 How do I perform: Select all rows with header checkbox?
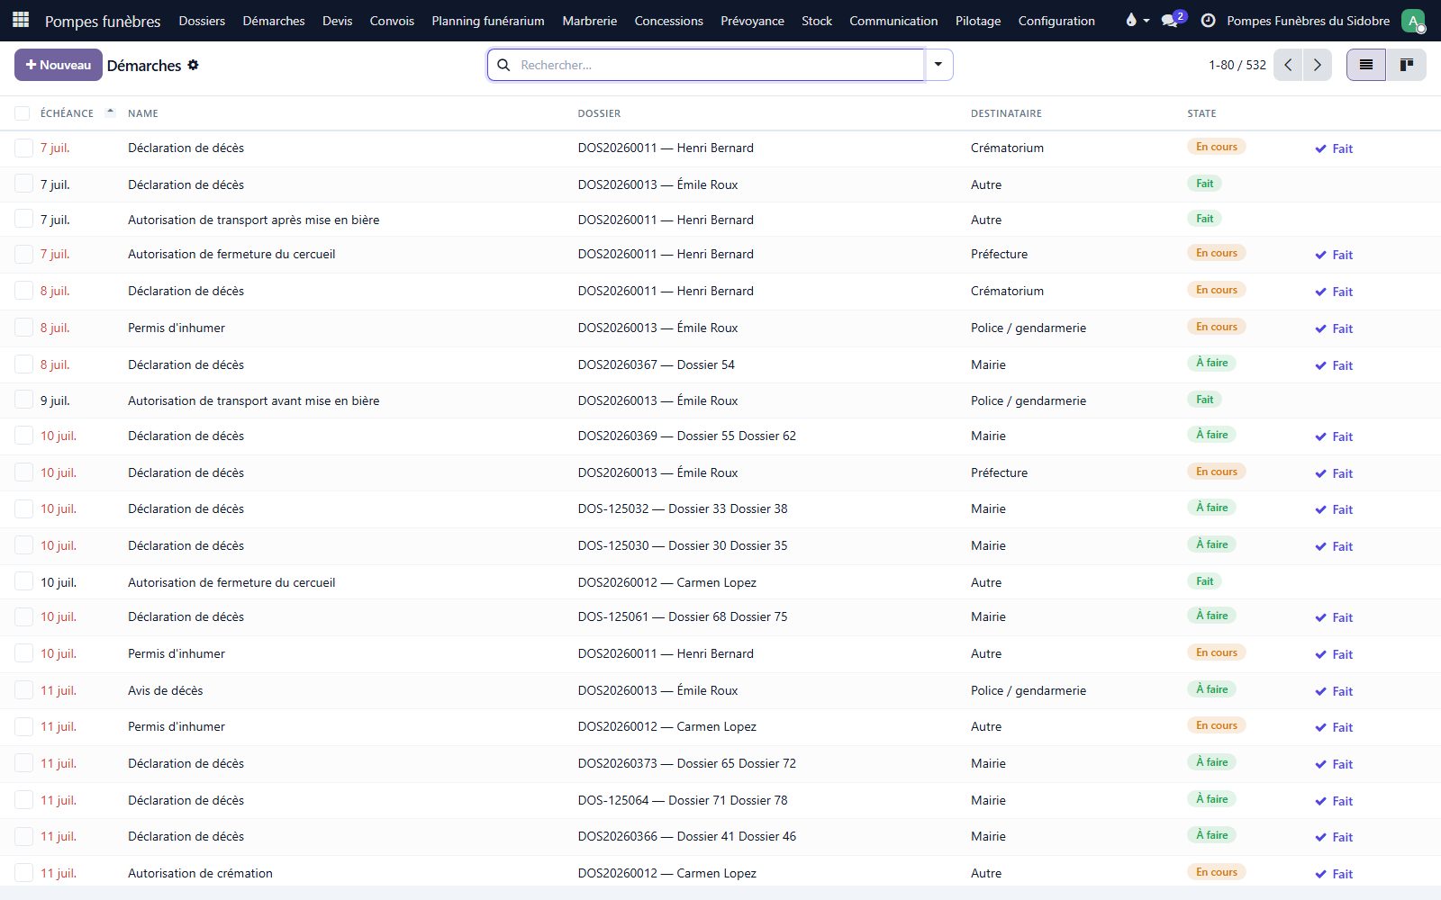[23, 113]
